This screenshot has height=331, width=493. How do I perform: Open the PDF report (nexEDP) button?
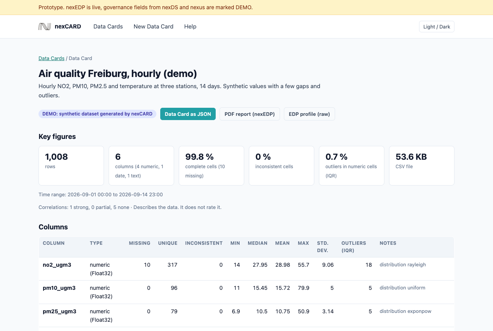point(250,114)
